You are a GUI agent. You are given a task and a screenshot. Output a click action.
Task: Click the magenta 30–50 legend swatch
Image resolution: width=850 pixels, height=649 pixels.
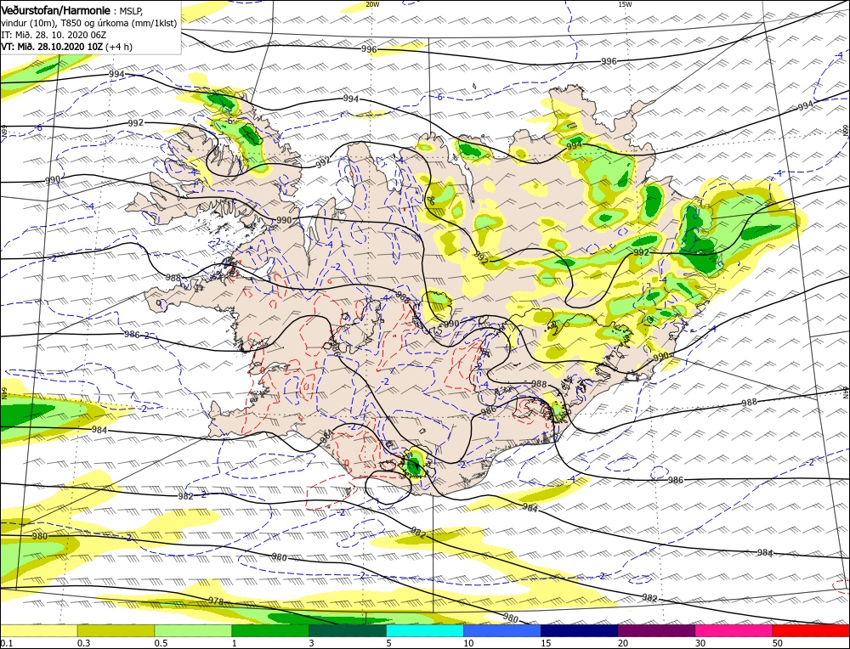click(734, 630)
